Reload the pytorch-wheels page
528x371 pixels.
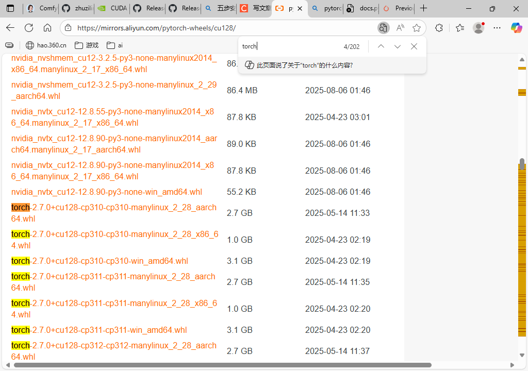coord(29,28)
